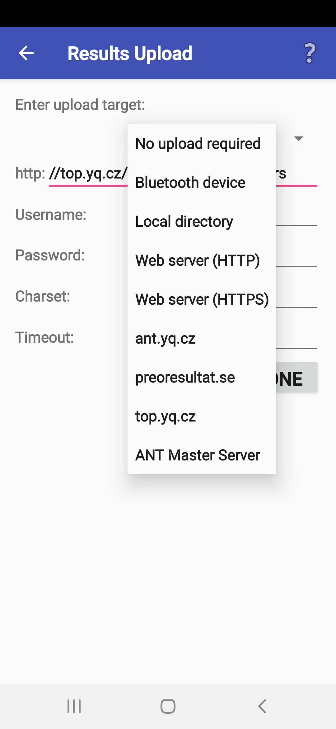Pick 'Web server (HTTPS)' option
The height and width of the screenshot is (729, 336).
pos(202,299)
